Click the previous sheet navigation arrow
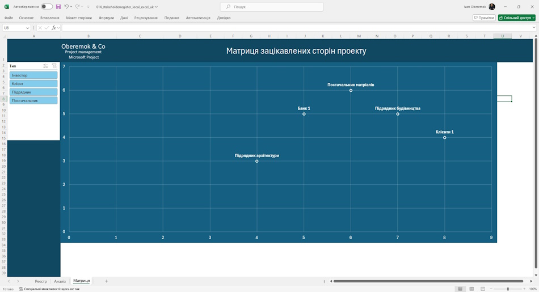This screenshot has height=292, width=539. coord(9,281)
